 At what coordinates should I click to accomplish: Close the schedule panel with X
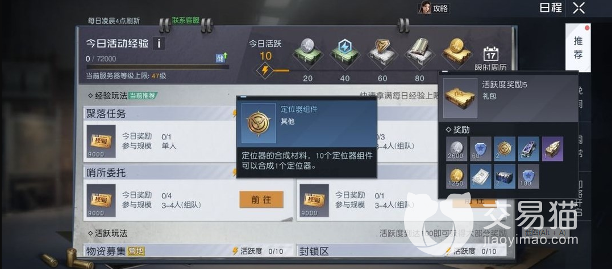point(579,8)
